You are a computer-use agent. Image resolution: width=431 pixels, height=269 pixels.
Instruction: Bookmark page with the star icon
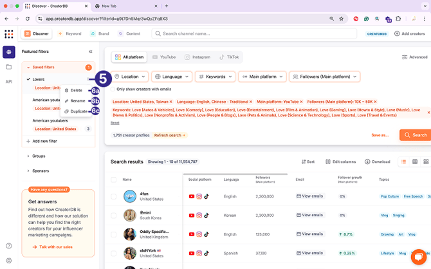click(341, 19)
